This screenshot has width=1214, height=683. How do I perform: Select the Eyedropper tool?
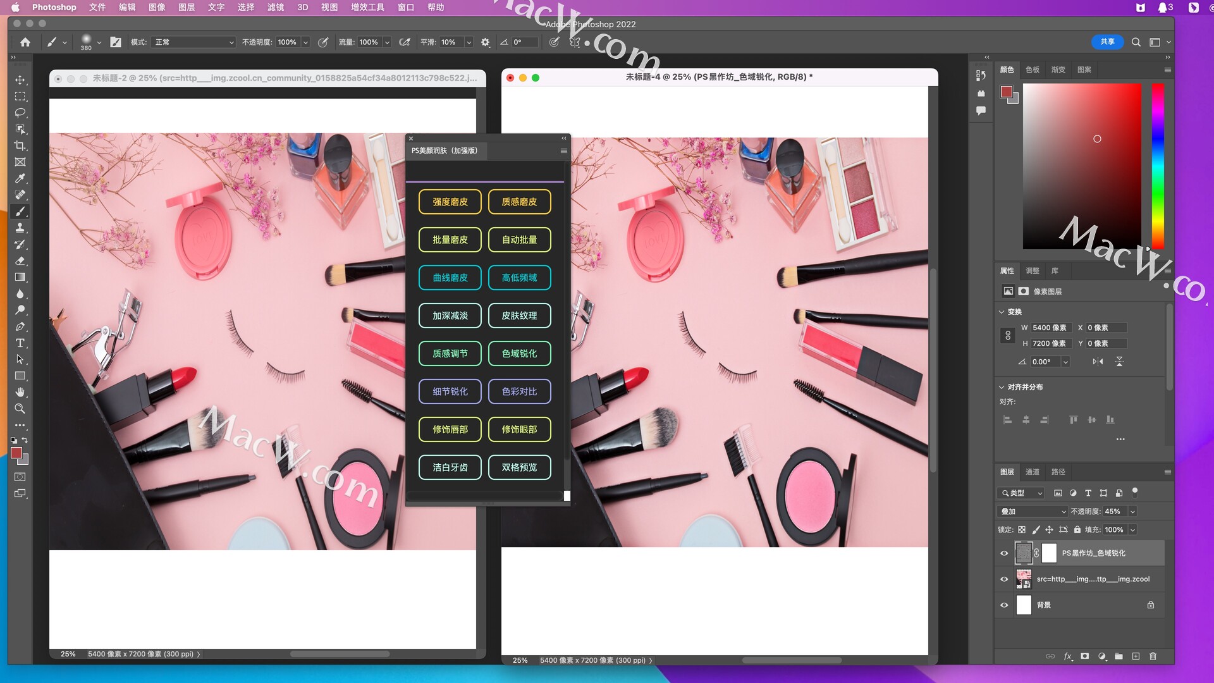point(20,178)
